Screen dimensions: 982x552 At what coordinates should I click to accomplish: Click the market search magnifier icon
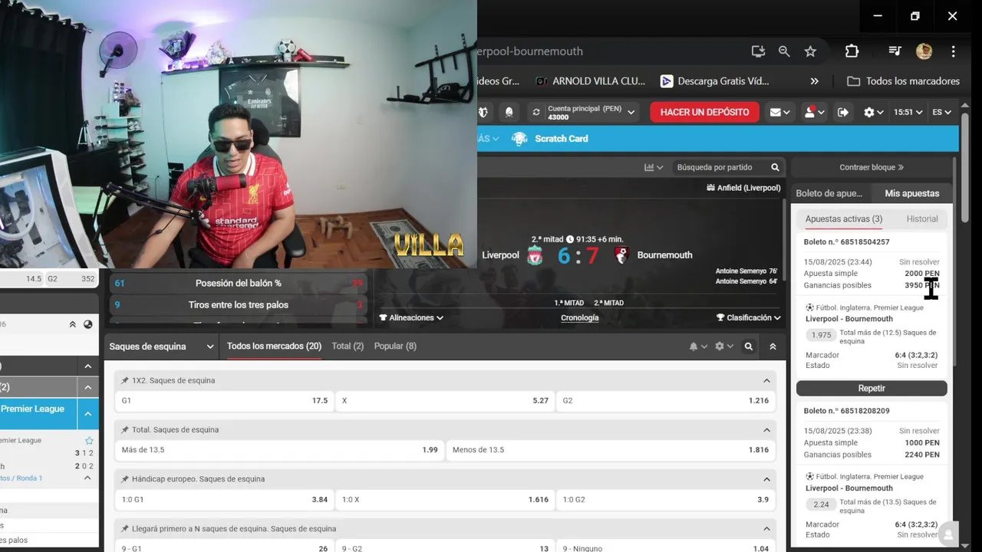(749, 347)
